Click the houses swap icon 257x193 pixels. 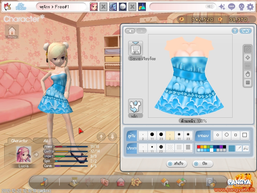point(181,182)
